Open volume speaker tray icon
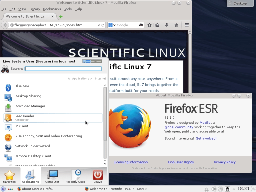This screenshot has height=192, width=256. coord(213,189)
